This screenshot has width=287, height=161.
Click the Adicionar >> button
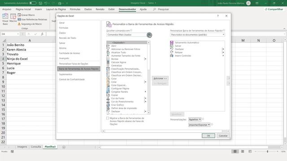pos(160,78)
